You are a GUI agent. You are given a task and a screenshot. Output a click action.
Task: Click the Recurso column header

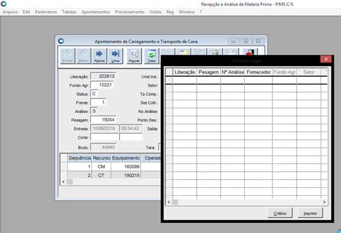pyautogui.click(x=102, y=158)
